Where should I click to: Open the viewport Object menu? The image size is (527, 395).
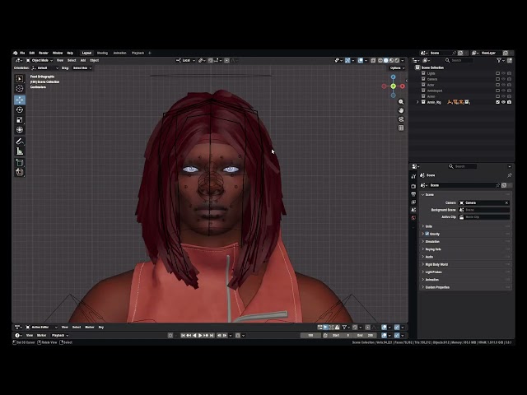click(94, 60)
